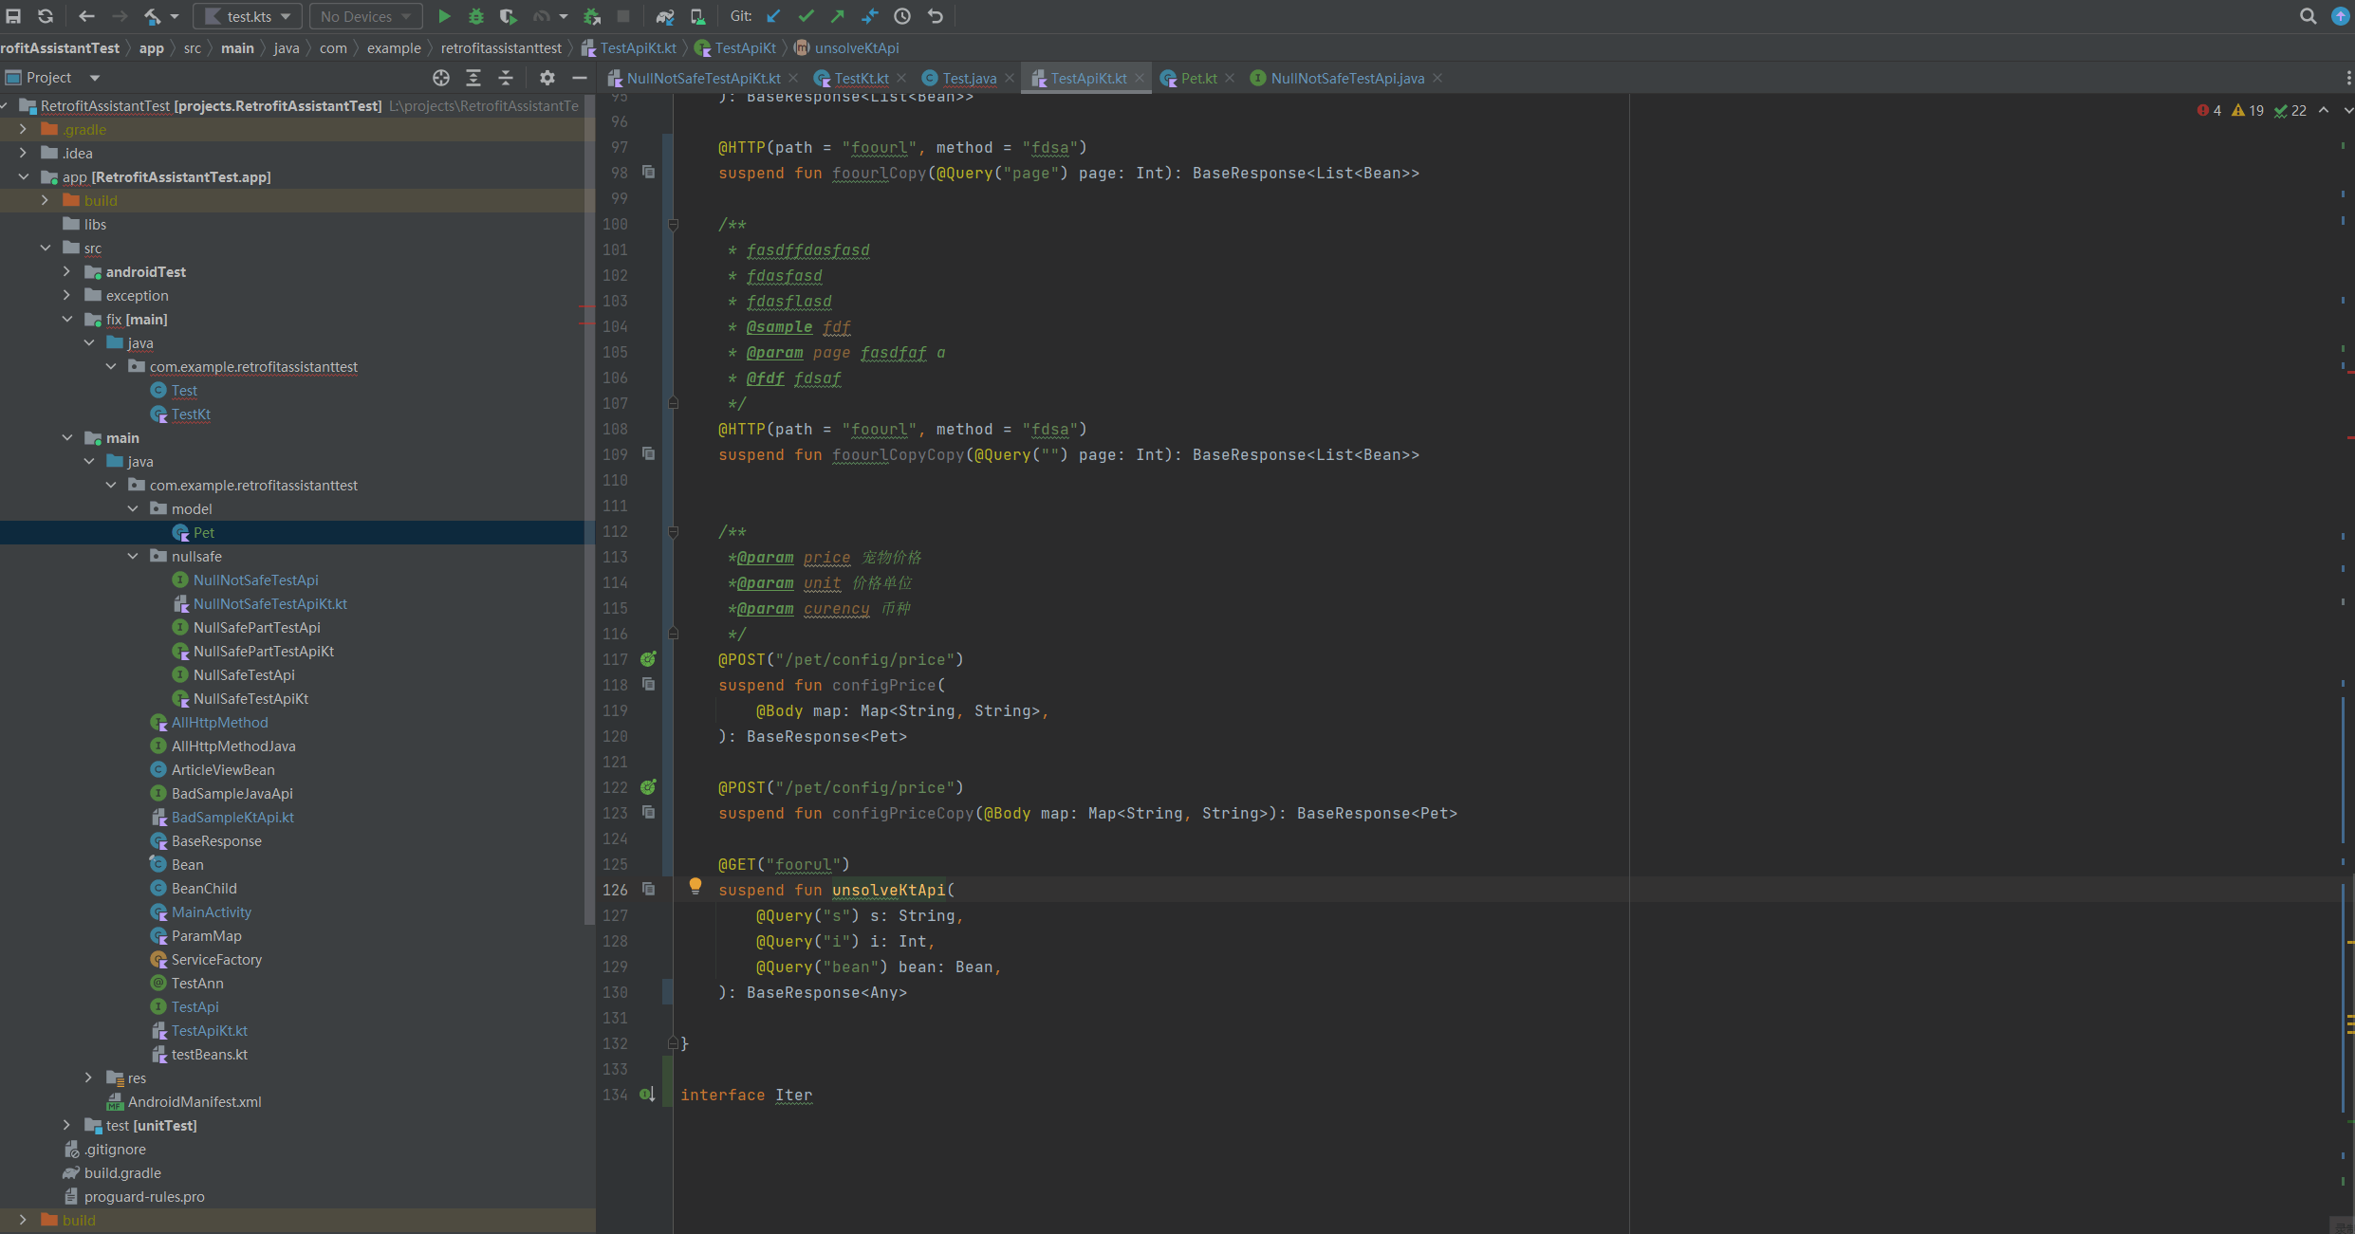Attach debugger to Android process
The width and height of the screenshot is (2355, 1234).
[591, 16]
